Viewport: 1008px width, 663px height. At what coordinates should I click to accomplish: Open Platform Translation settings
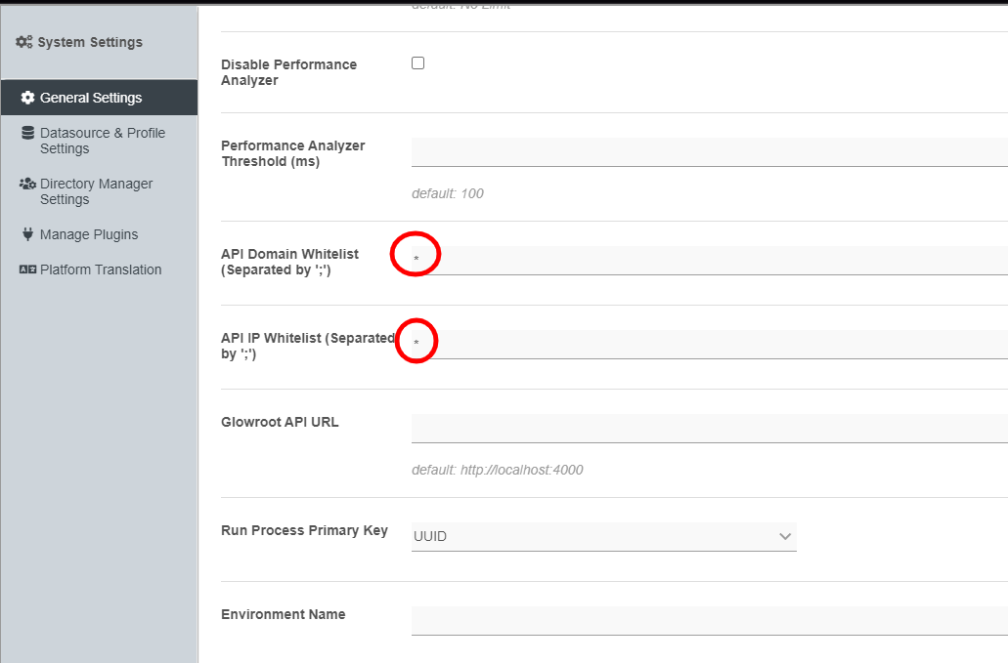click(x=101, y=269)
